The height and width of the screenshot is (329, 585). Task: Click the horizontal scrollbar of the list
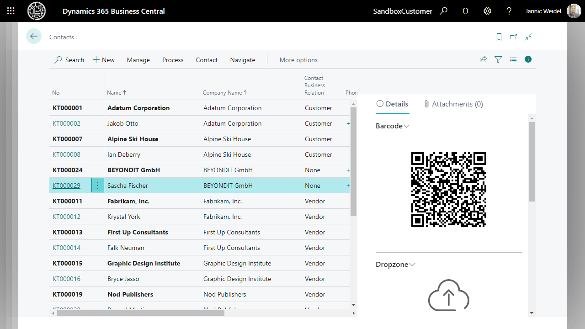[137, 313]
